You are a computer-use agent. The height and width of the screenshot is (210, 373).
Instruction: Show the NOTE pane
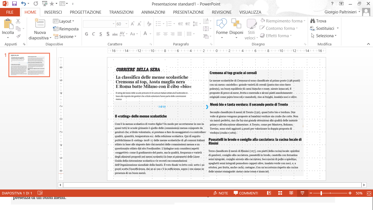pyautogui.click(x=220, y=193)
